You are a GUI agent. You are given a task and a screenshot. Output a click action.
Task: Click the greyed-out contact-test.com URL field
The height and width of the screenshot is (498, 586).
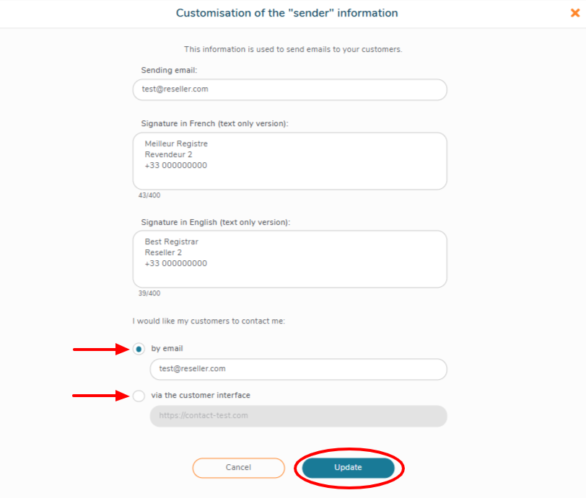tap(298, 416)
